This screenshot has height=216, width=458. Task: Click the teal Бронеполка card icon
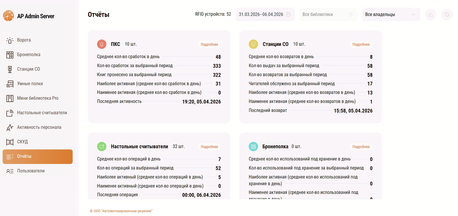[x=253, y=147]
